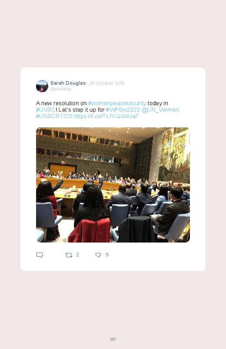
Task: Open the Sarah Douglas profile name
Action: (68, 83)
